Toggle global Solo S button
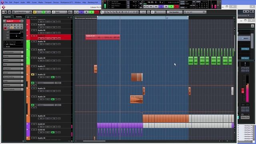 point(37,12)
